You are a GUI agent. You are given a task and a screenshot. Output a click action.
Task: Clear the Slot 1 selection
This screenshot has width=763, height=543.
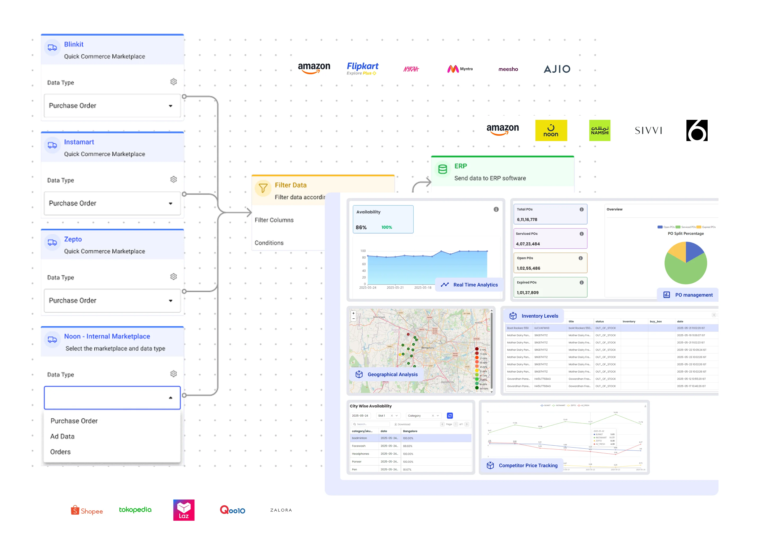pyautogui.click(x=392, y=416)
